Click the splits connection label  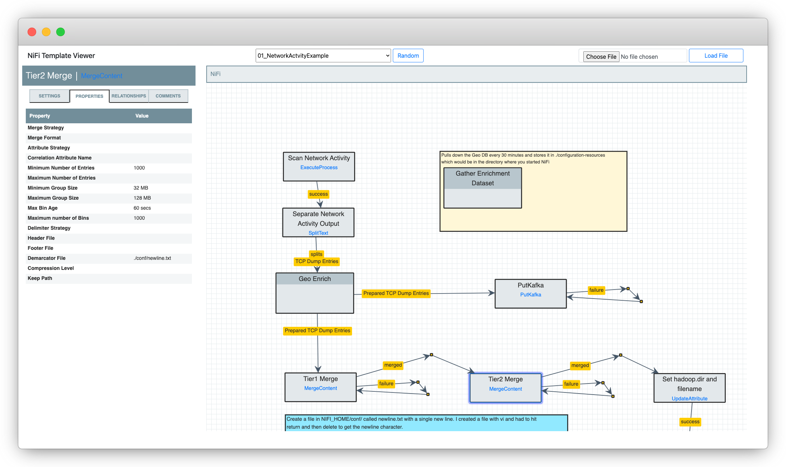(316, 254)
